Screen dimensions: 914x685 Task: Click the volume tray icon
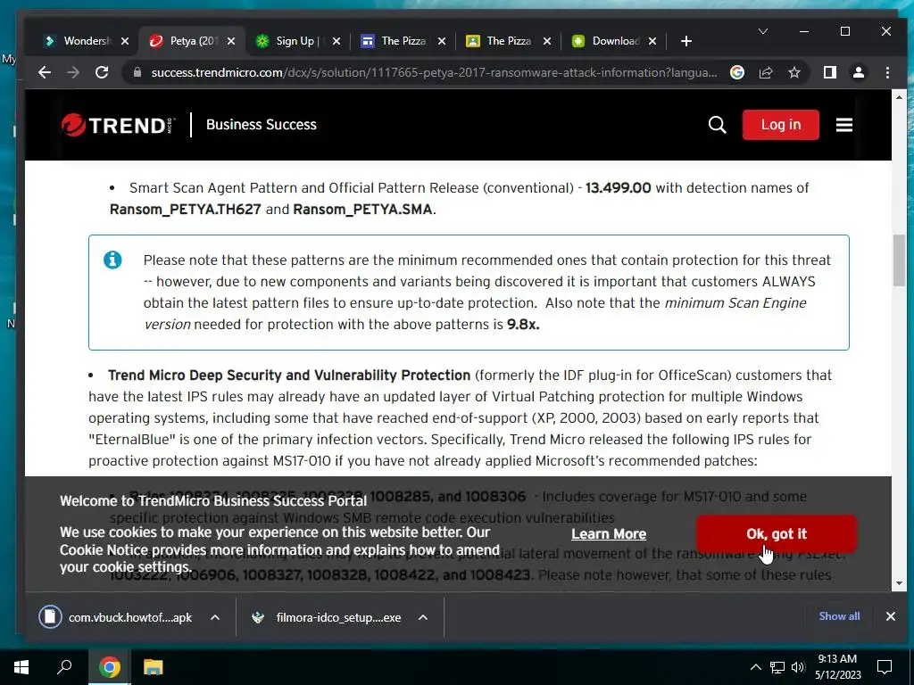pyautogui.click(x=798, y=667)
